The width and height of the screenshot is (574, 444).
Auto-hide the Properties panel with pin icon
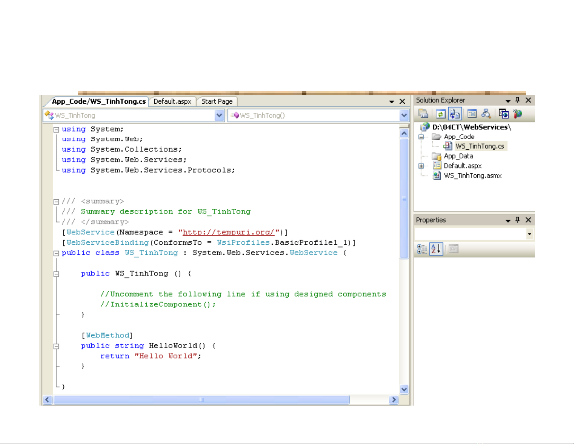[x=518, y=220]
